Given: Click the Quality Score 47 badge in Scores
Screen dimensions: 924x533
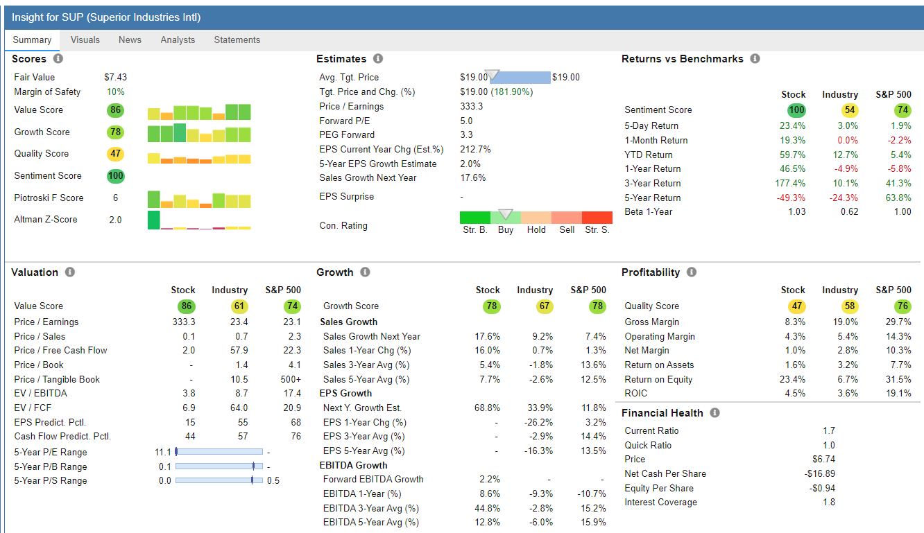Looking at the screenshot, I should point(115,154).
